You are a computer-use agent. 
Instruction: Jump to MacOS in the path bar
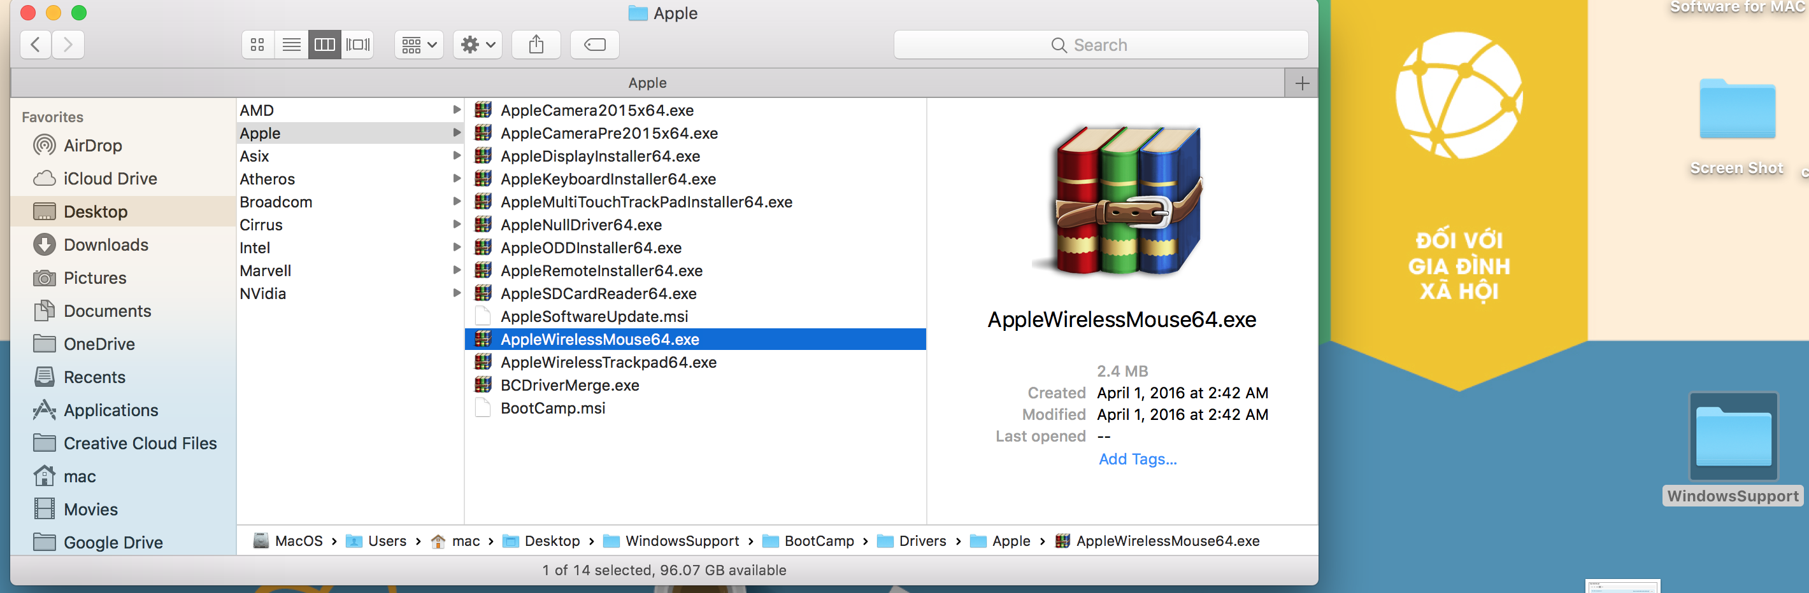289,540
